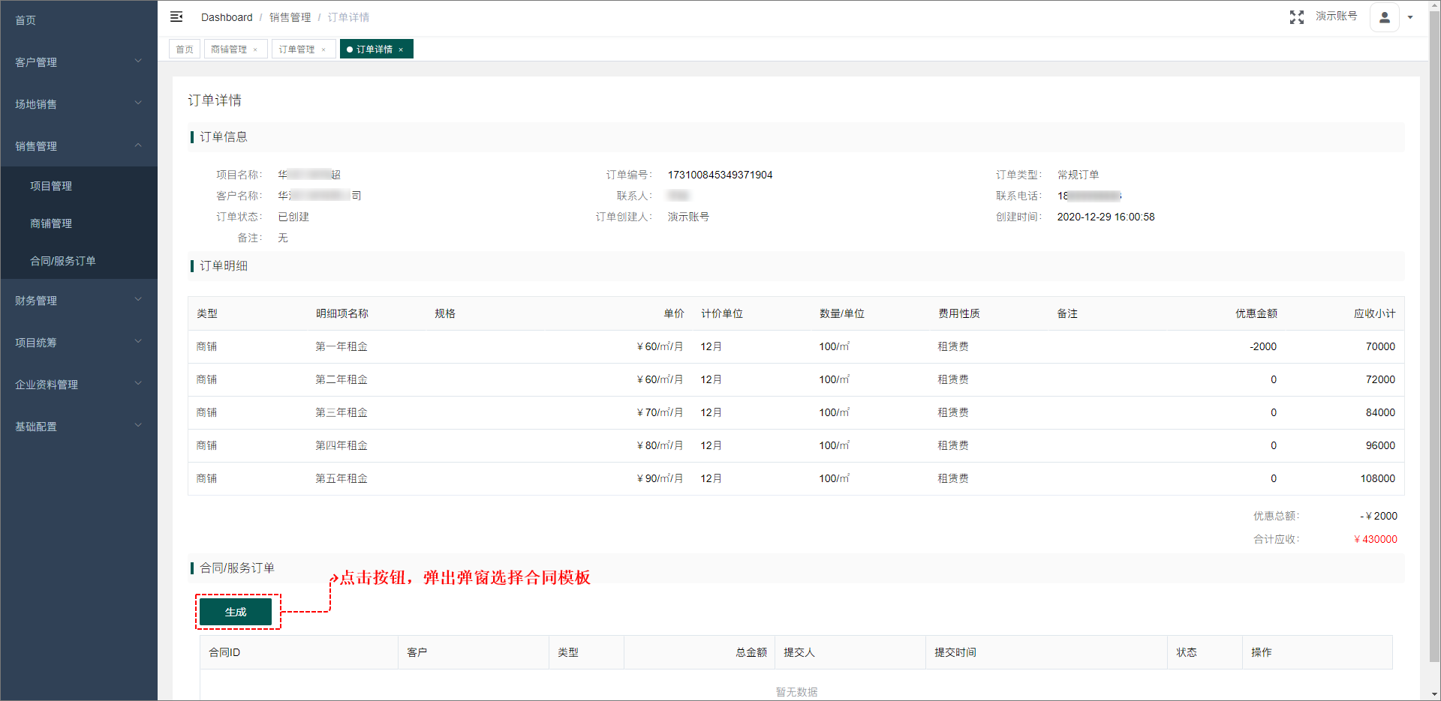The height and width of the screenshot is (701, 1441).
Task: Expand 场地销售 sidebar menu
Action: (x=79, y=104)
